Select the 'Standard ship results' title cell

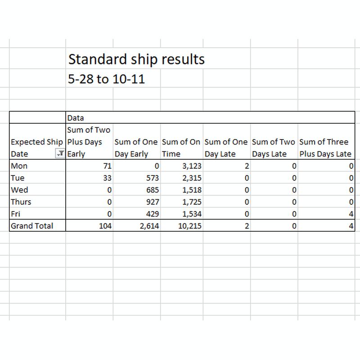pos(136,59)
